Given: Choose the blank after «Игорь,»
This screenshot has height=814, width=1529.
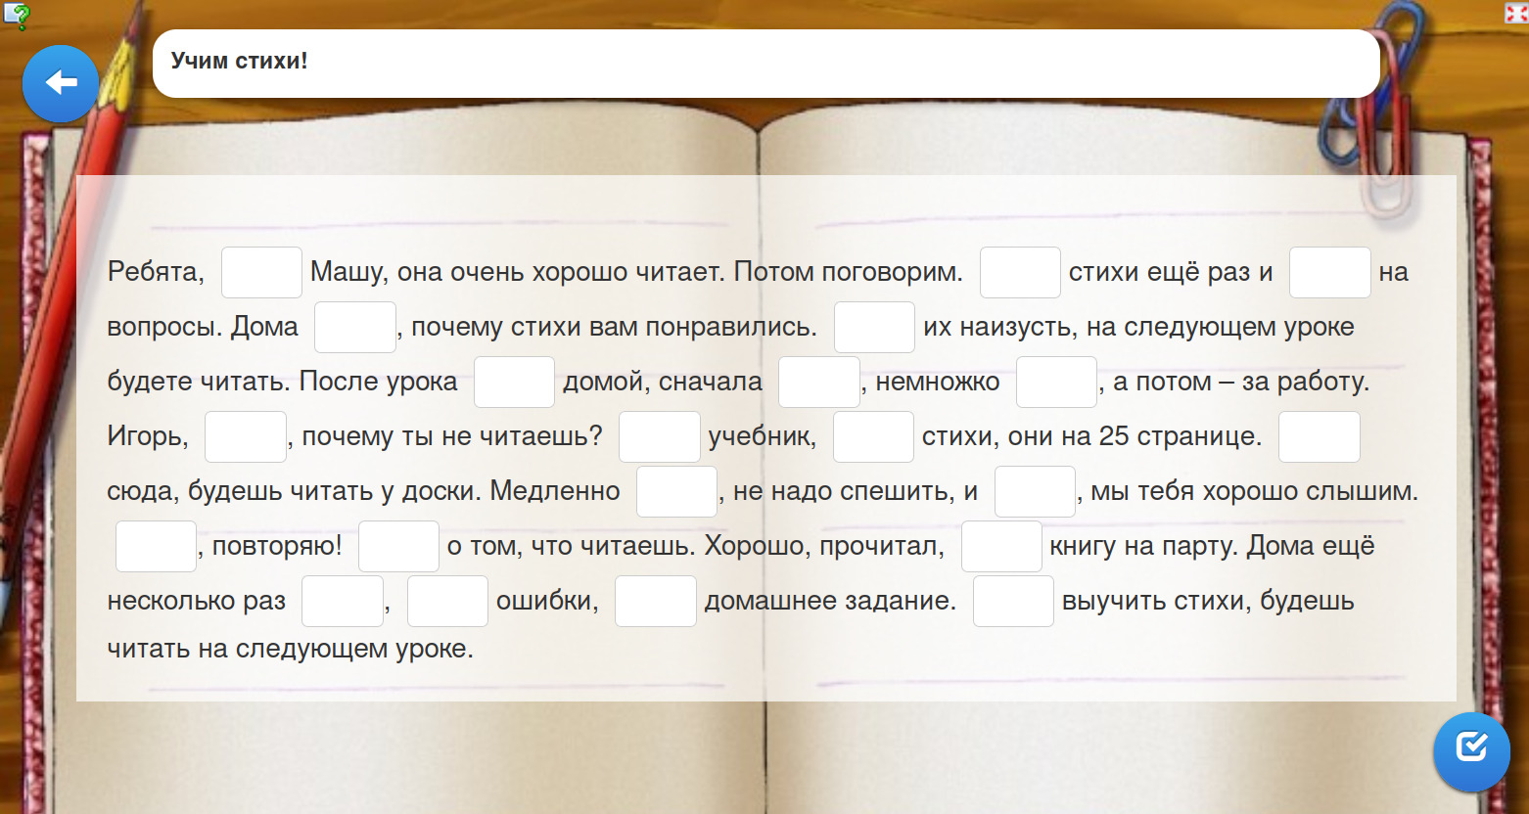Looking at the screenshot, I should 245,436.
